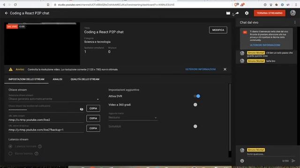The width and height of the screenshot is (300, 168).
Task: Go back using the arrow beside the stream title
Action: pyautogui.click(x=6, y=13)
